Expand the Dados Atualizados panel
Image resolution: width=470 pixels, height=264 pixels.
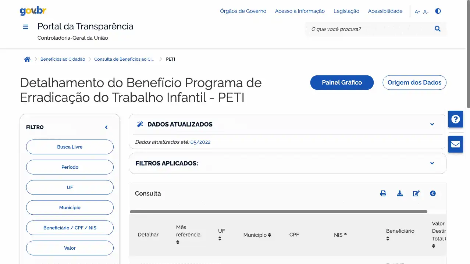coord(432,124)
